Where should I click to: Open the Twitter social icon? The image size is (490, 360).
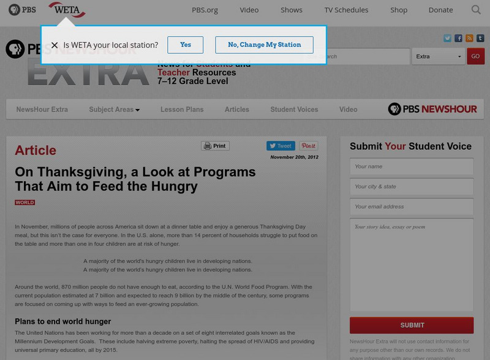pyautogui.click(x=447, y=38)
